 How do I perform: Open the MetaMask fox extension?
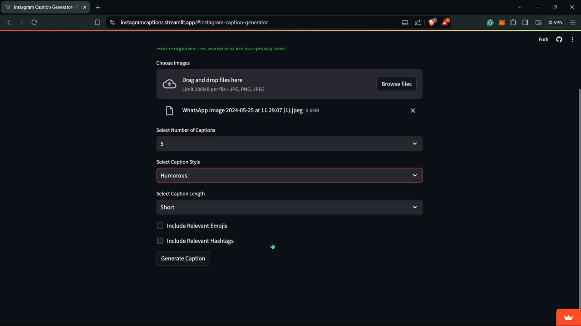click(x=502, y=22)
